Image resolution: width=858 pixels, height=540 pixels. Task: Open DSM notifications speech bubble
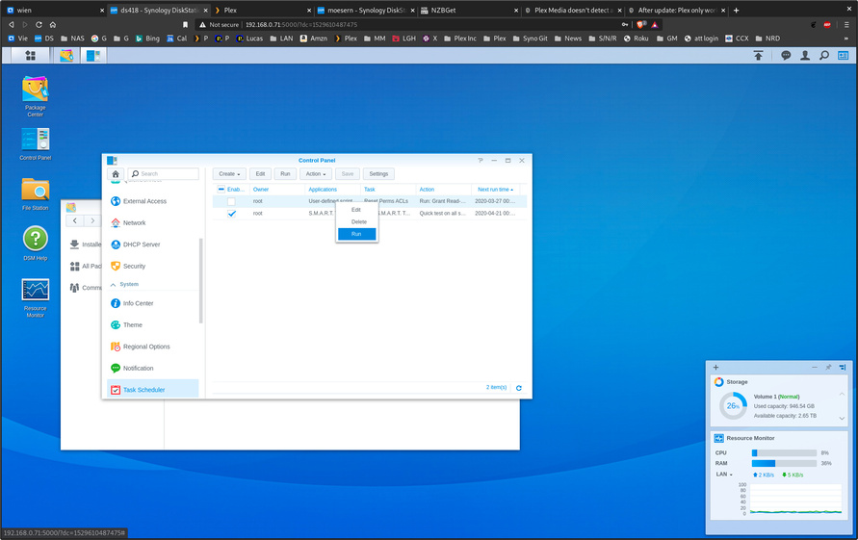[786, 55]
